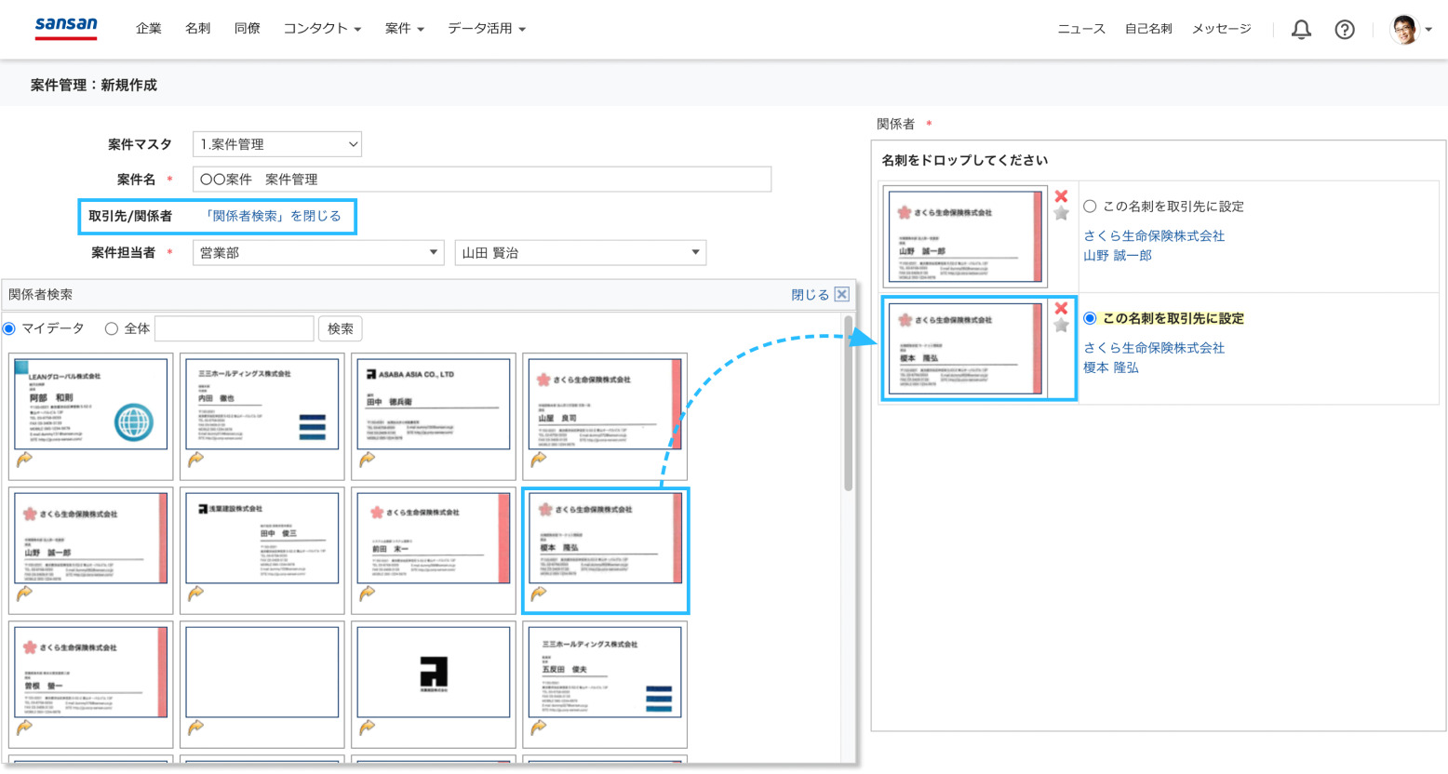Open さくら生命保険株式会社 link above 榎本 隆弘
This screenshot has height=774, width=1448.
pyautogui.click(x=1154, y=348)
